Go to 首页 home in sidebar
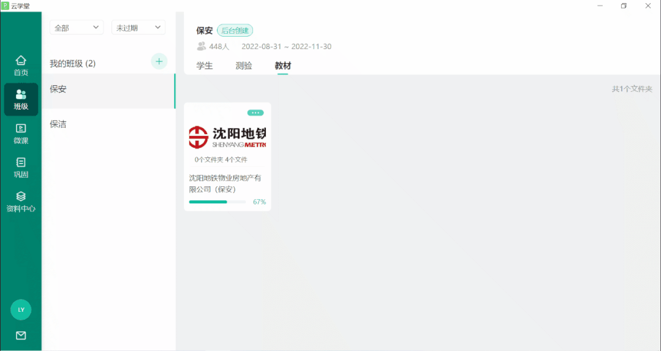The image size is (661, 351). [x=21, y=66]
